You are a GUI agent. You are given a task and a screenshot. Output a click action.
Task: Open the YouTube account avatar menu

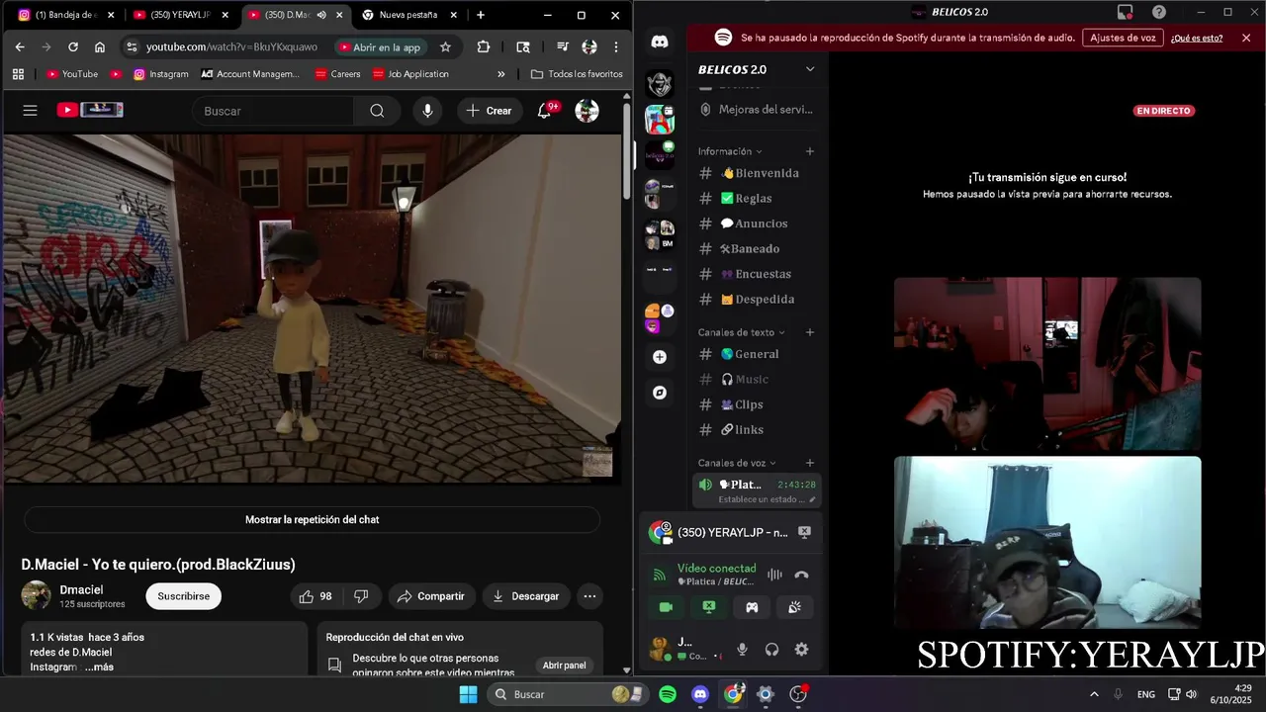click(x=587, y=111)
